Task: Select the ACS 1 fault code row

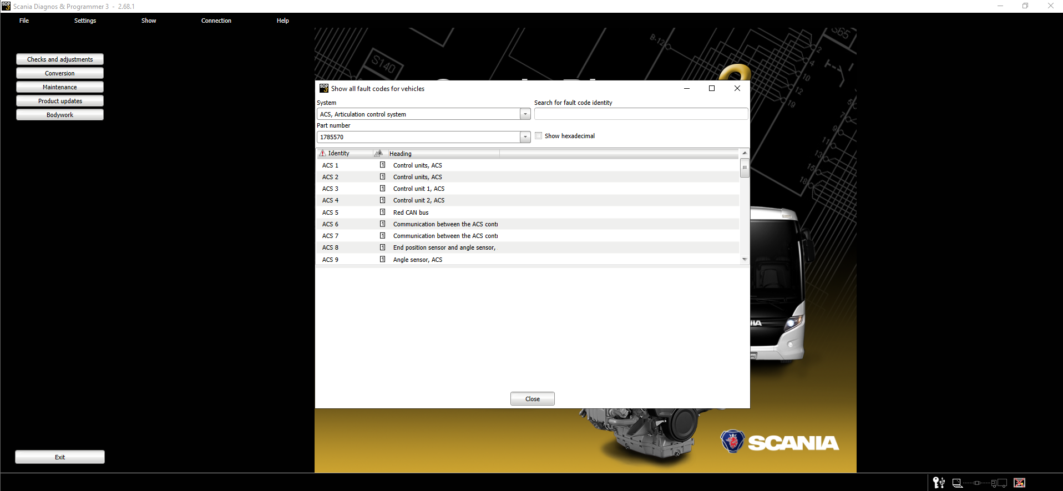Action: click(528, 165)
